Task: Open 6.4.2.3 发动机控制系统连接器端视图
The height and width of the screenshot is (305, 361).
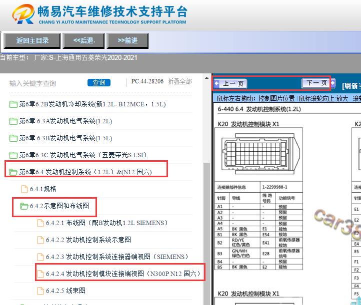Action: 117,257
